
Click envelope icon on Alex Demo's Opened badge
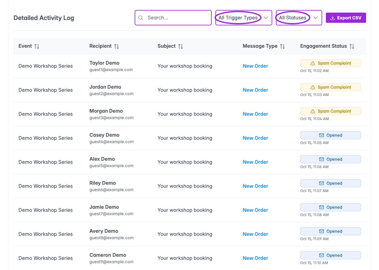pos(321,159)
